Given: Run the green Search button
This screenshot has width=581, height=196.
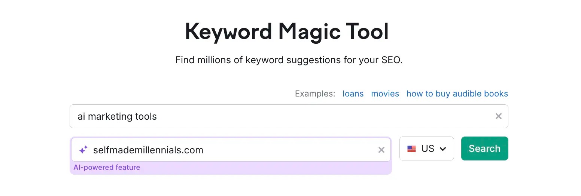Looking at the screenshot, I should click(484, 148).
